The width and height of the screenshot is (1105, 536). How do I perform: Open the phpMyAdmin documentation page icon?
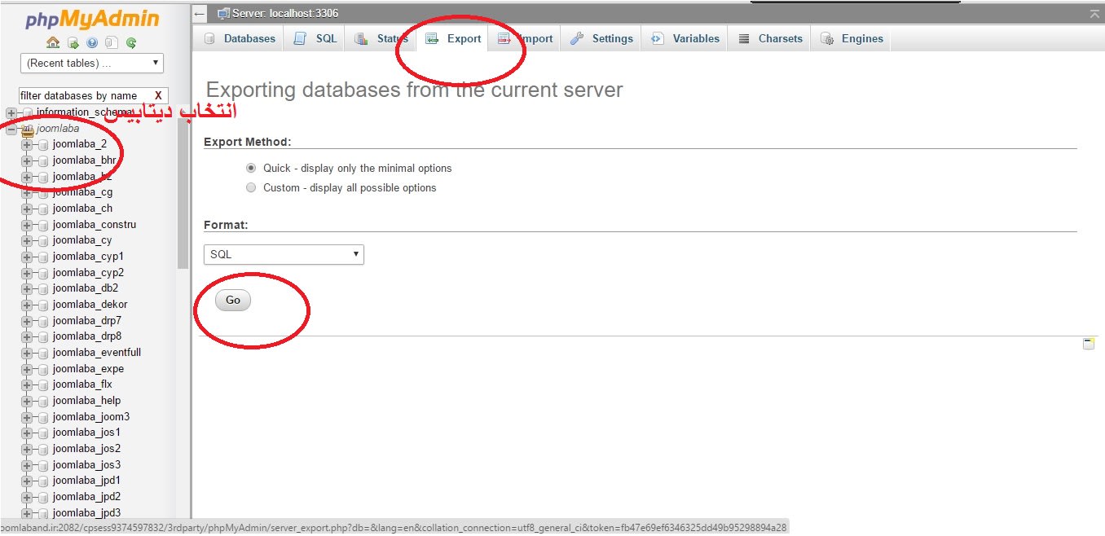point(112,42)
